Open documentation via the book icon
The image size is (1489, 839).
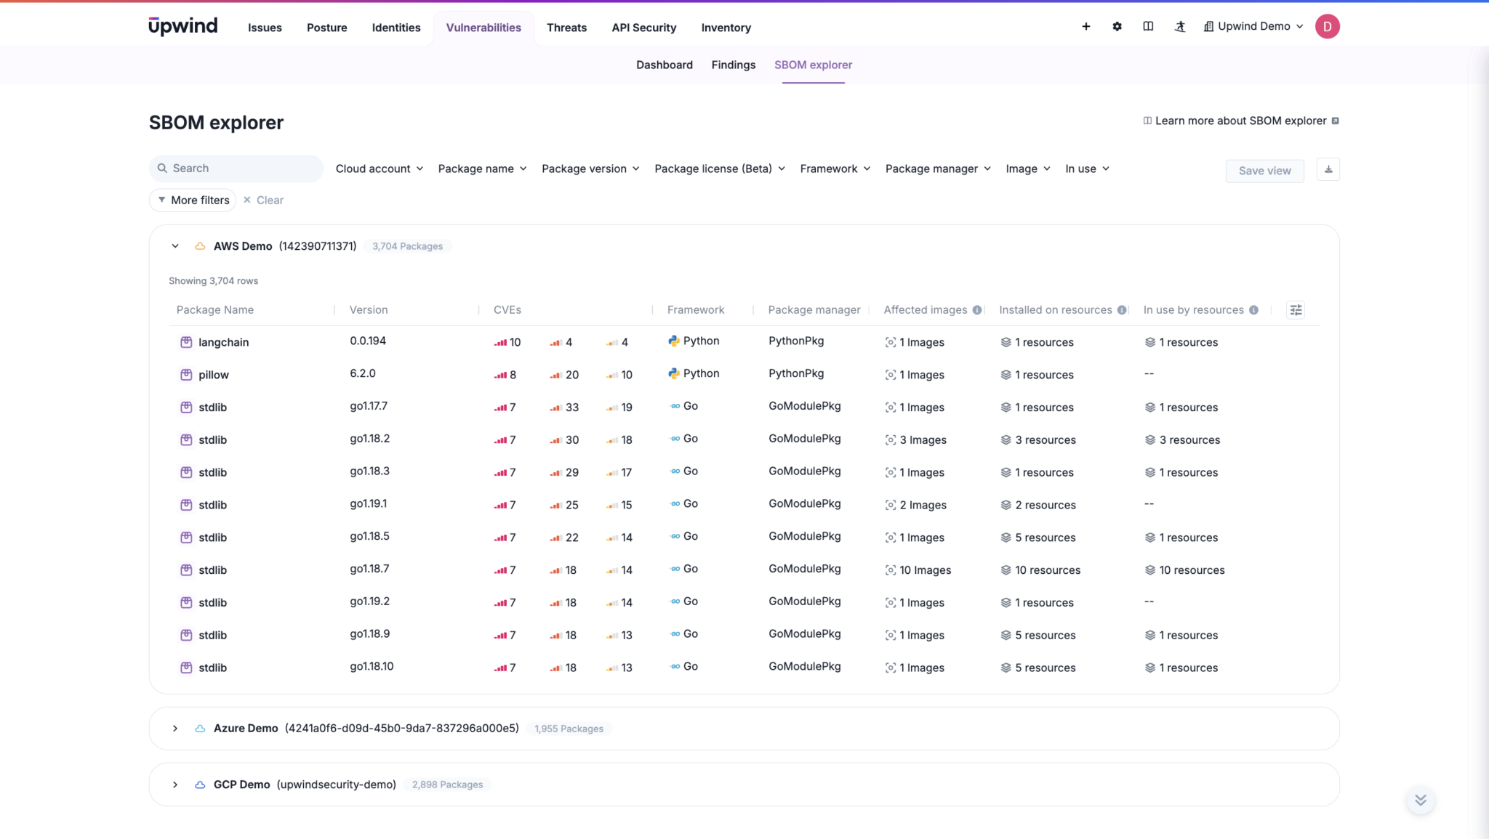pyautogui.click(x=1148, y=26)
